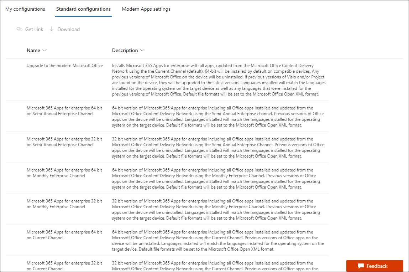Viewport: 409px width, 272px height.
Task: Click the 64 bit Semi-Annual Enterprise description text
Action: pos(218,117)
